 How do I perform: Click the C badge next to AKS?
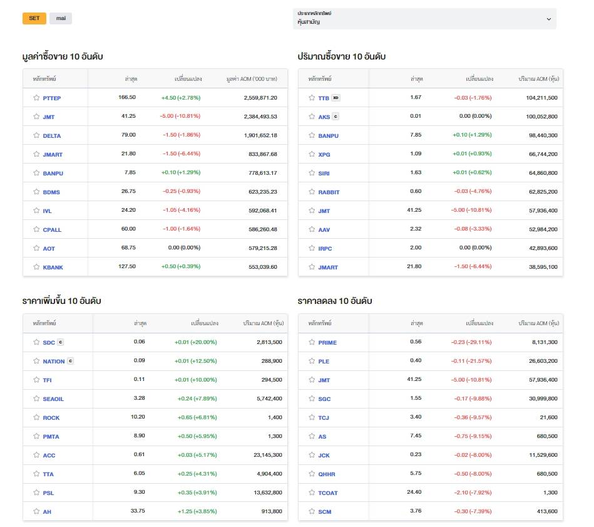tap(335, 117)
